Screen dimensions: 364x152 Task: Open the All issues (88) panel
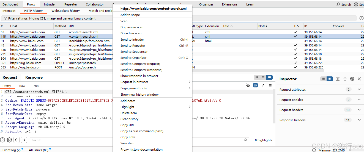[39, 150]
